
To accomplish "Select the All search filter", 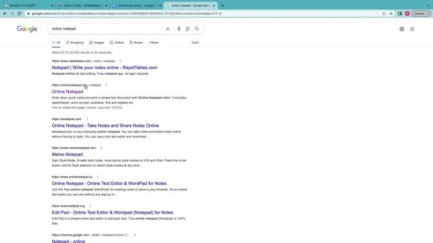I will click(56, 43).
